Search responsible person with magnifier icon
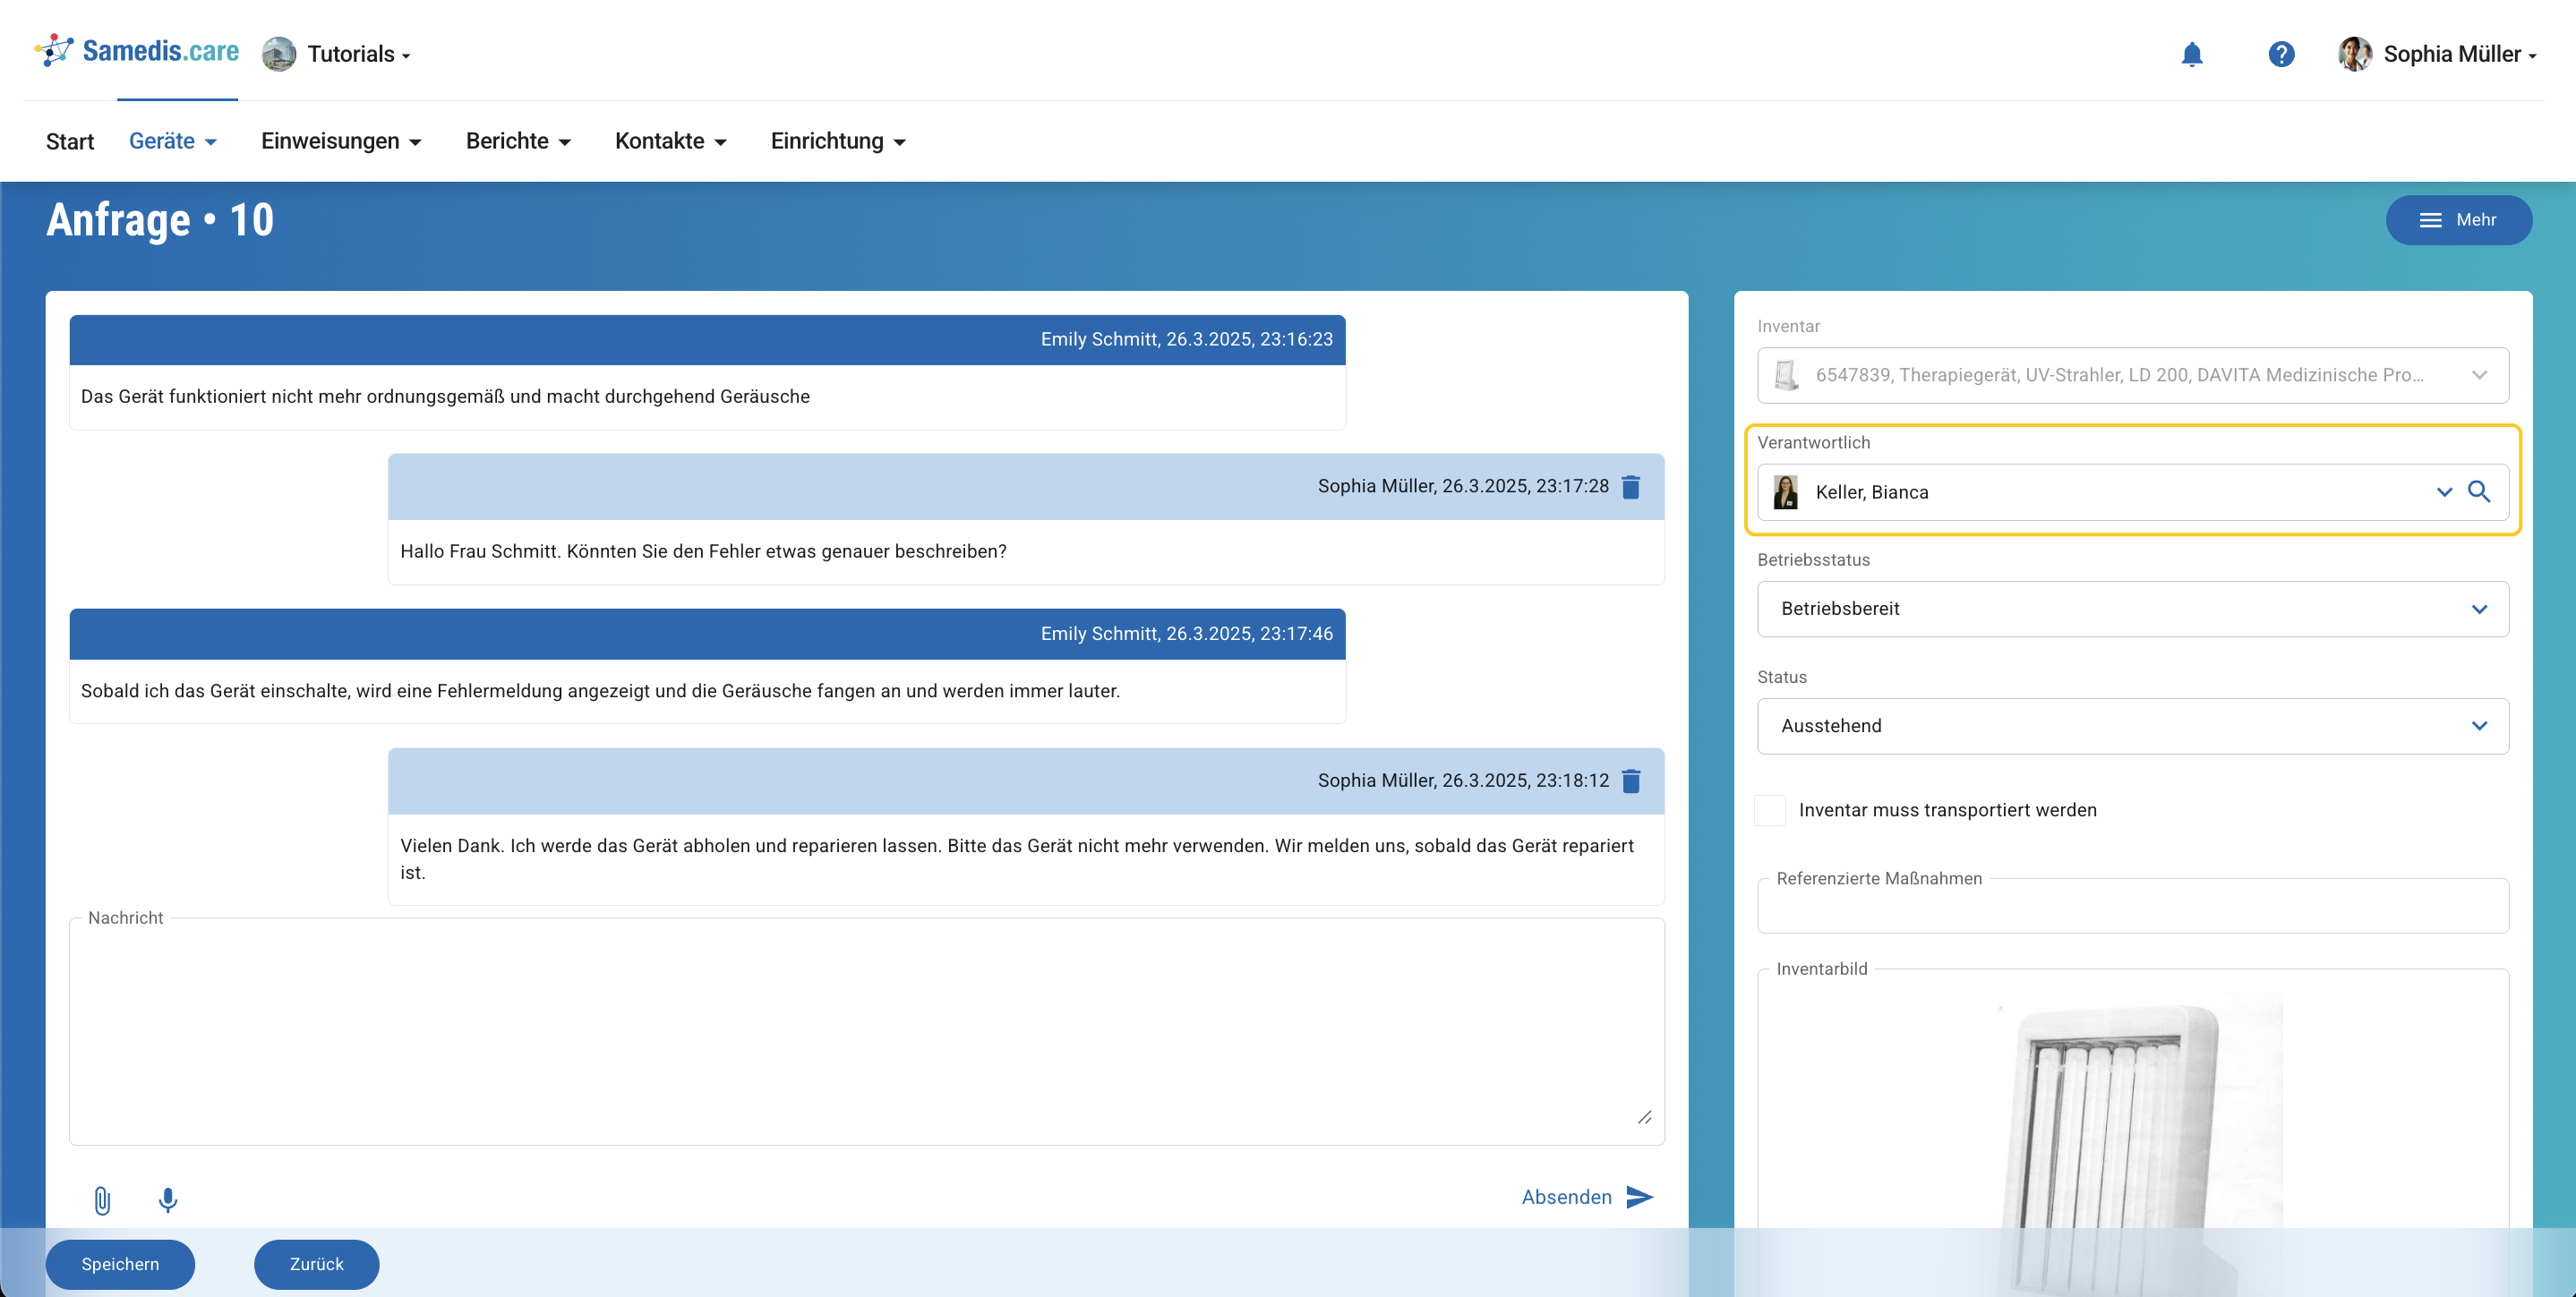 click(2479, 492)
